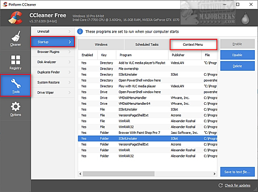Open the Options gear icon

coord(15,109)
